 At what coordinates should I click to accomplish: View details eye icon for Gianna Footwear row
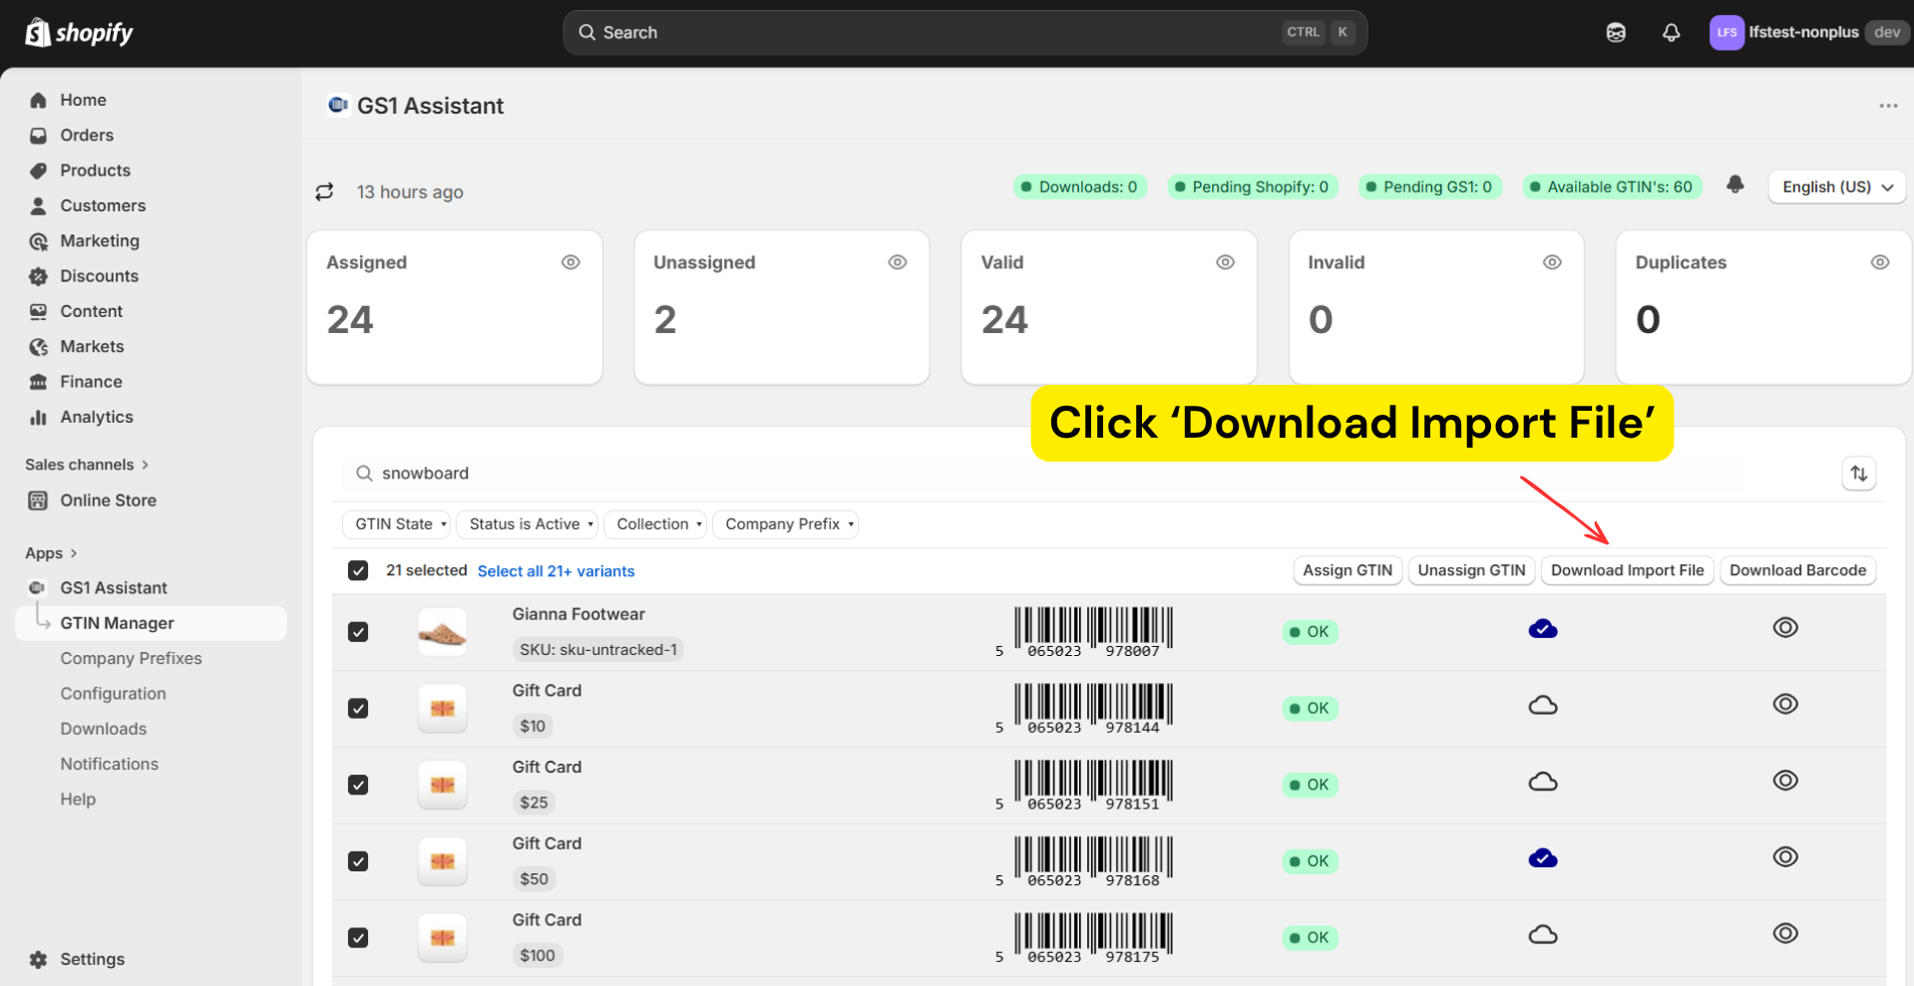[1785, 628]
